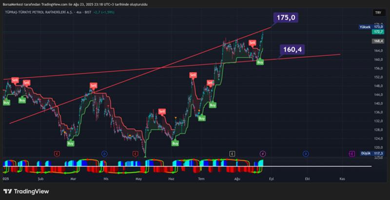This screenshot has width=390, height=200.
Task: Open the red earnings marker near May
Action: [x=135, y=154]
